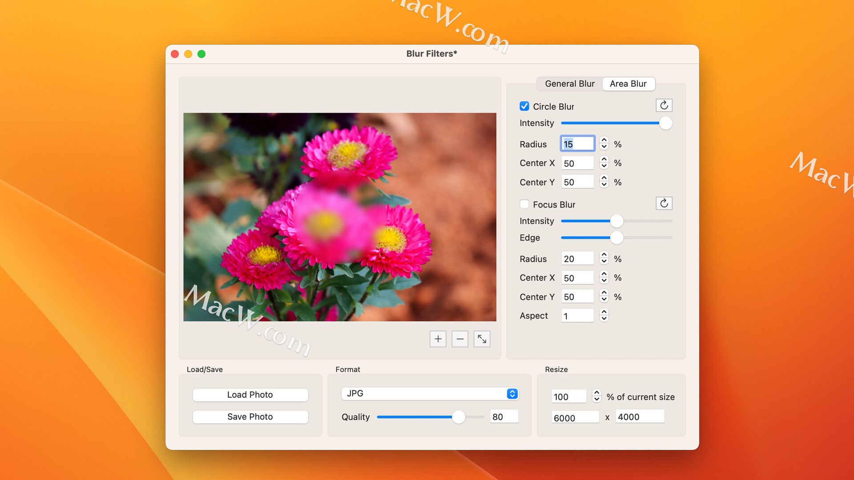This screenshot has height=480, width=854.
Task: Click the Aspect field showing 1
Action: (x=577, y=316)
